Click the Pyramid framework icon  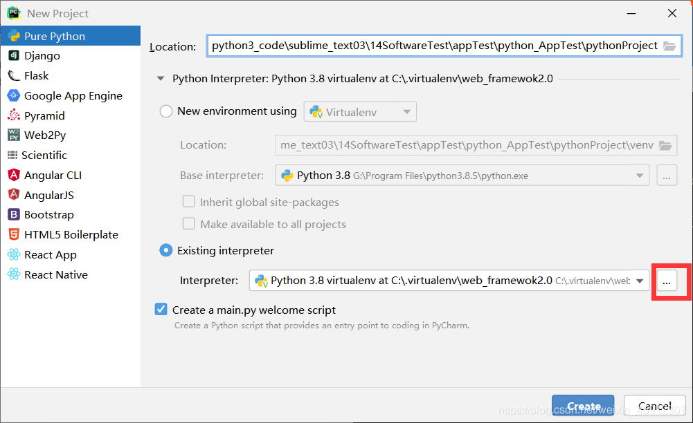tap(14, 115)
